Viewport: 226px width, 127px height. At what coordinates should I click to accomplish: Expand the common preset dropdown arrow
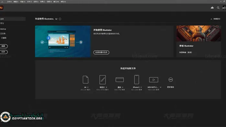click(123, 87)
